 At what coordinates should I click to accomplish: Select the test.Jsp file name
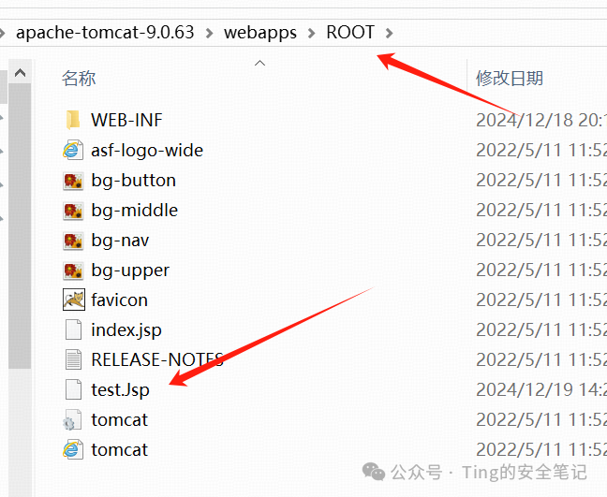[x=121, y=390]
